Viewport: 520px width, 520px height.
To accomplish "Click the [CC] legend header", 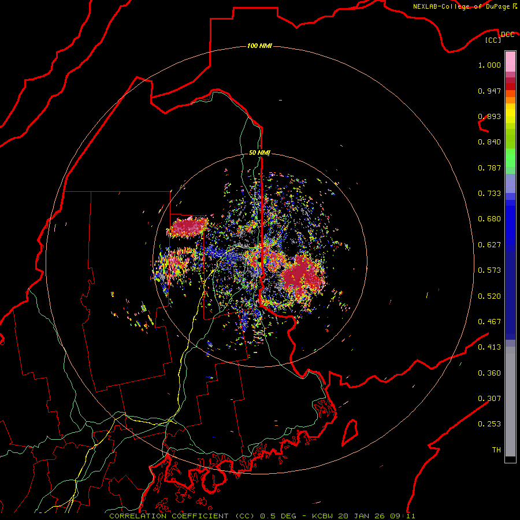I will [x=493, y=40].
